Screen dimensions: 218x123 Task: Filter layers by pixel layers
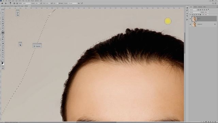[x=198, y=10]
